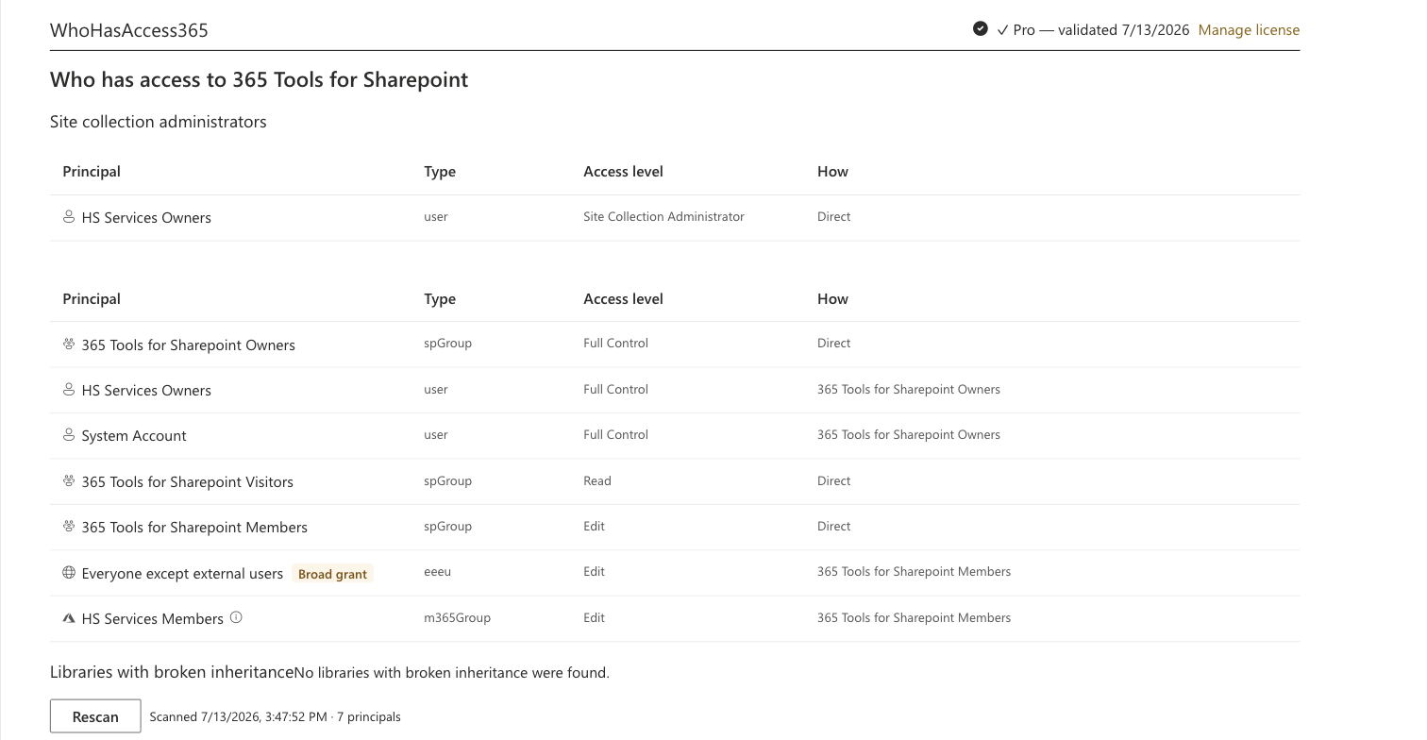Click the Broad grant badge

333,574
